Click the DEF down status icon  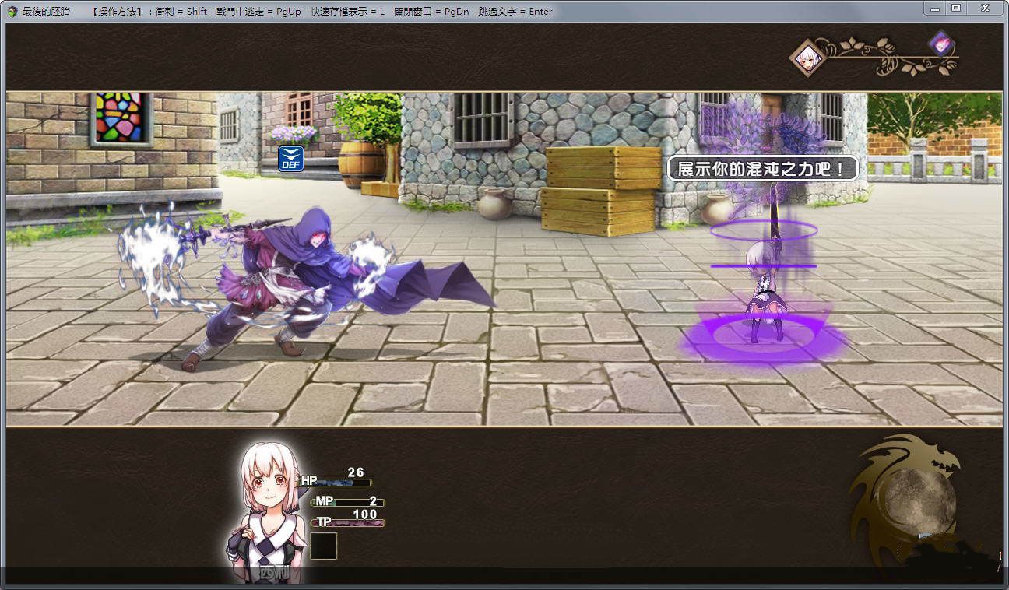coord(290,158)
